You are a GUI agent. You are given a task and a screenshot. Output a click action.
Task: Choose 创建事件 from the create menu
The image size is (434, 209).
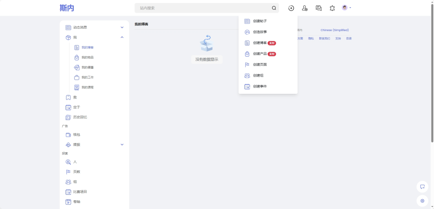(x=268, y=87)
